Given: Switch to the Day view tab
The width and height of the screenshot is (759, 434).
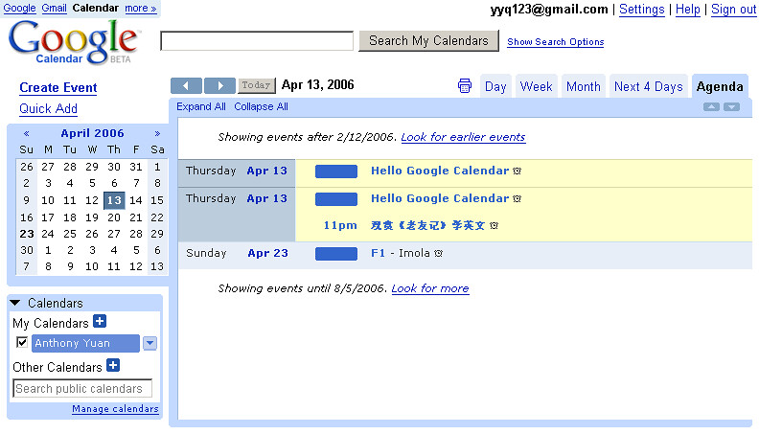Looking at the screenshot, I should [495, 86].
